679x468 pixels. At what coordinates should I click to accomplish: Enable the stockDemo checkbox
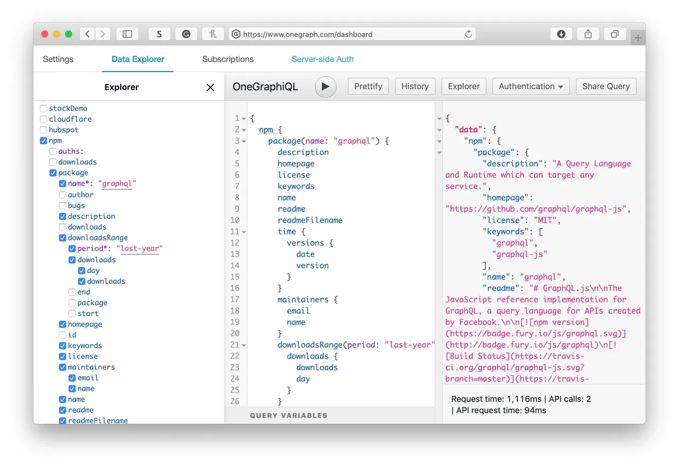tap(43, 108)
